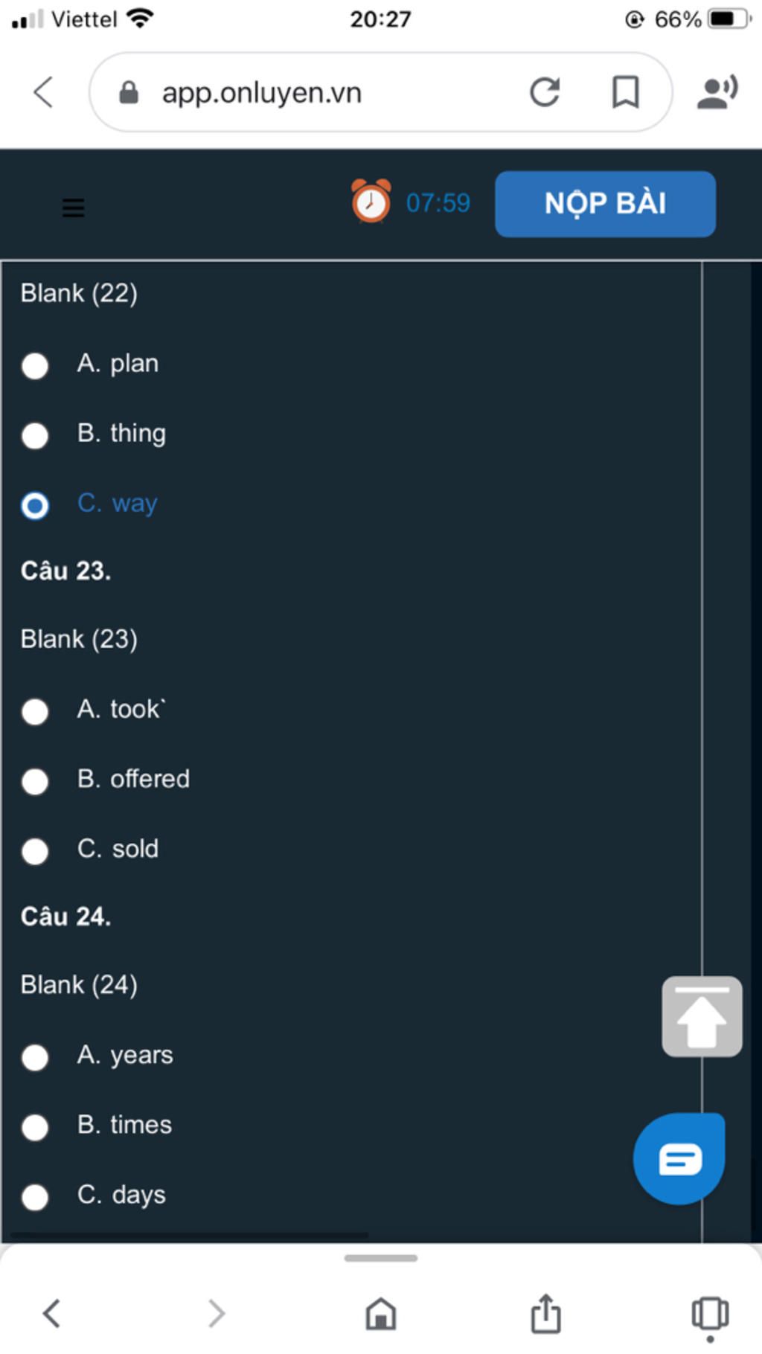Pick C. days for Blank 24
Image resolution: width=762 pixels, height=1354 pixels.
(94, 1196)
